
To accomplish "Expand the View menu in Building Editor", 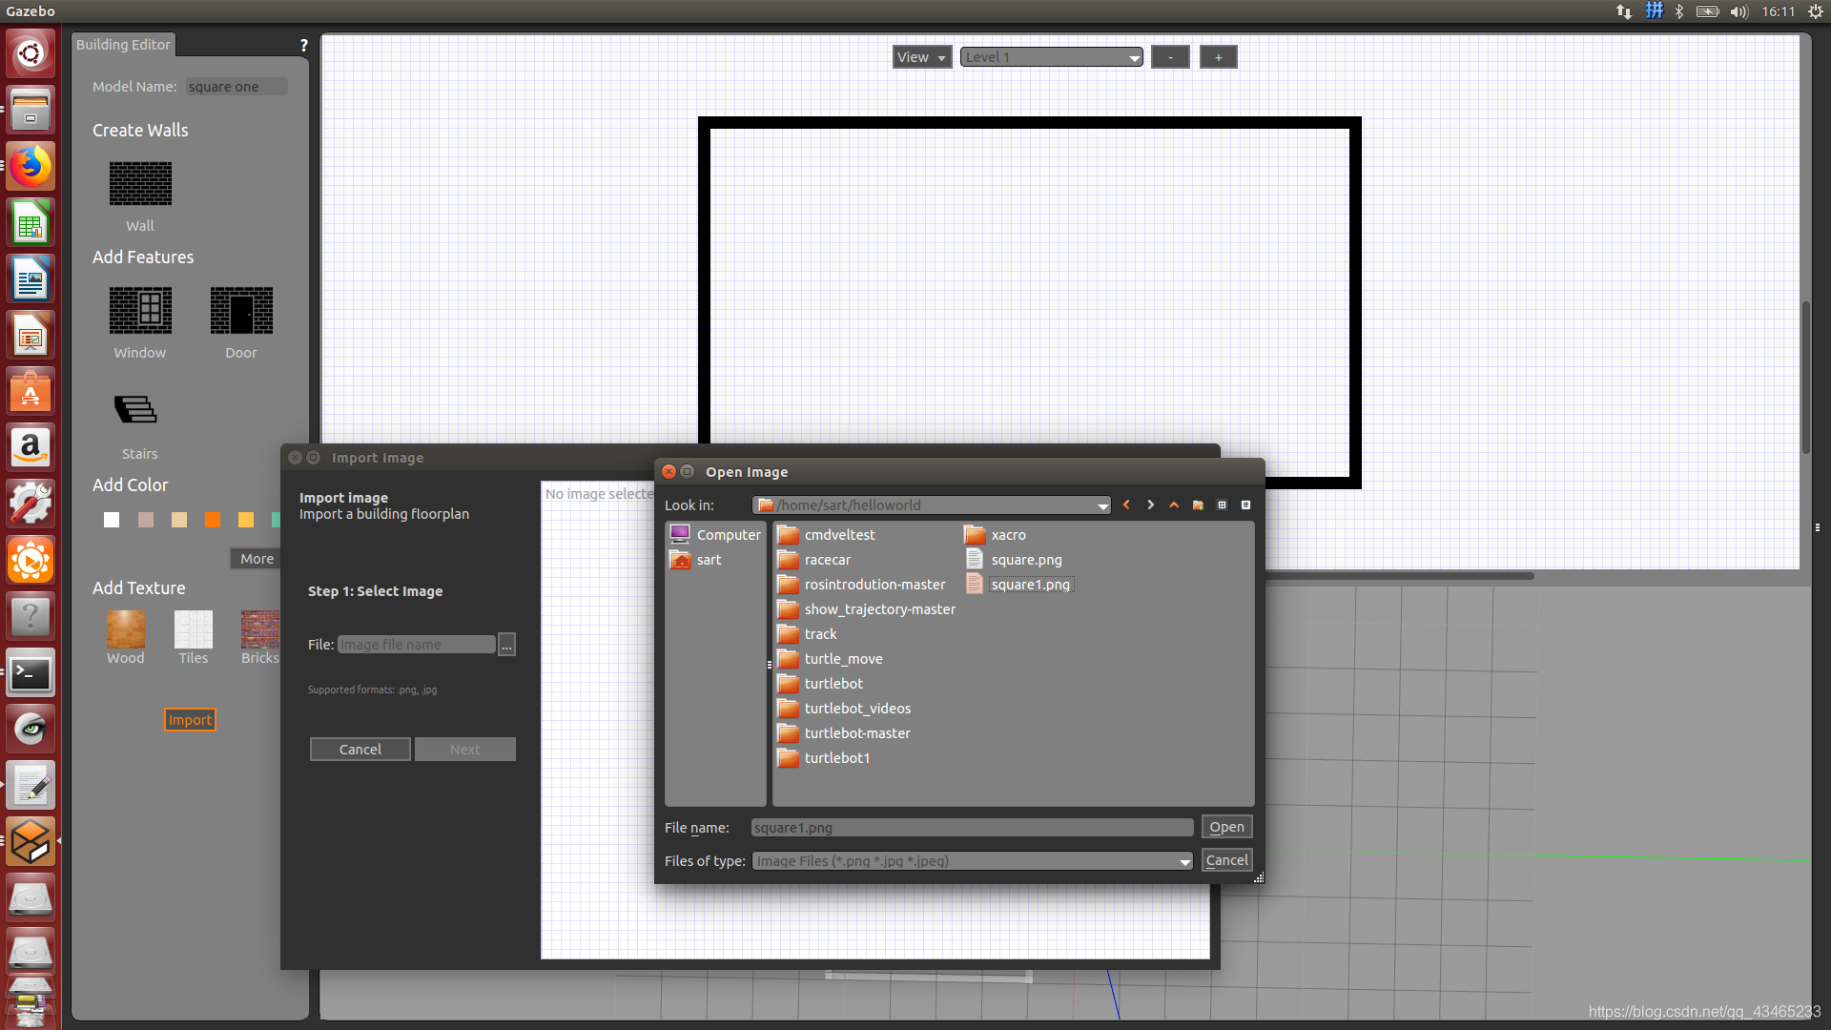I will (x=920, y=56).
